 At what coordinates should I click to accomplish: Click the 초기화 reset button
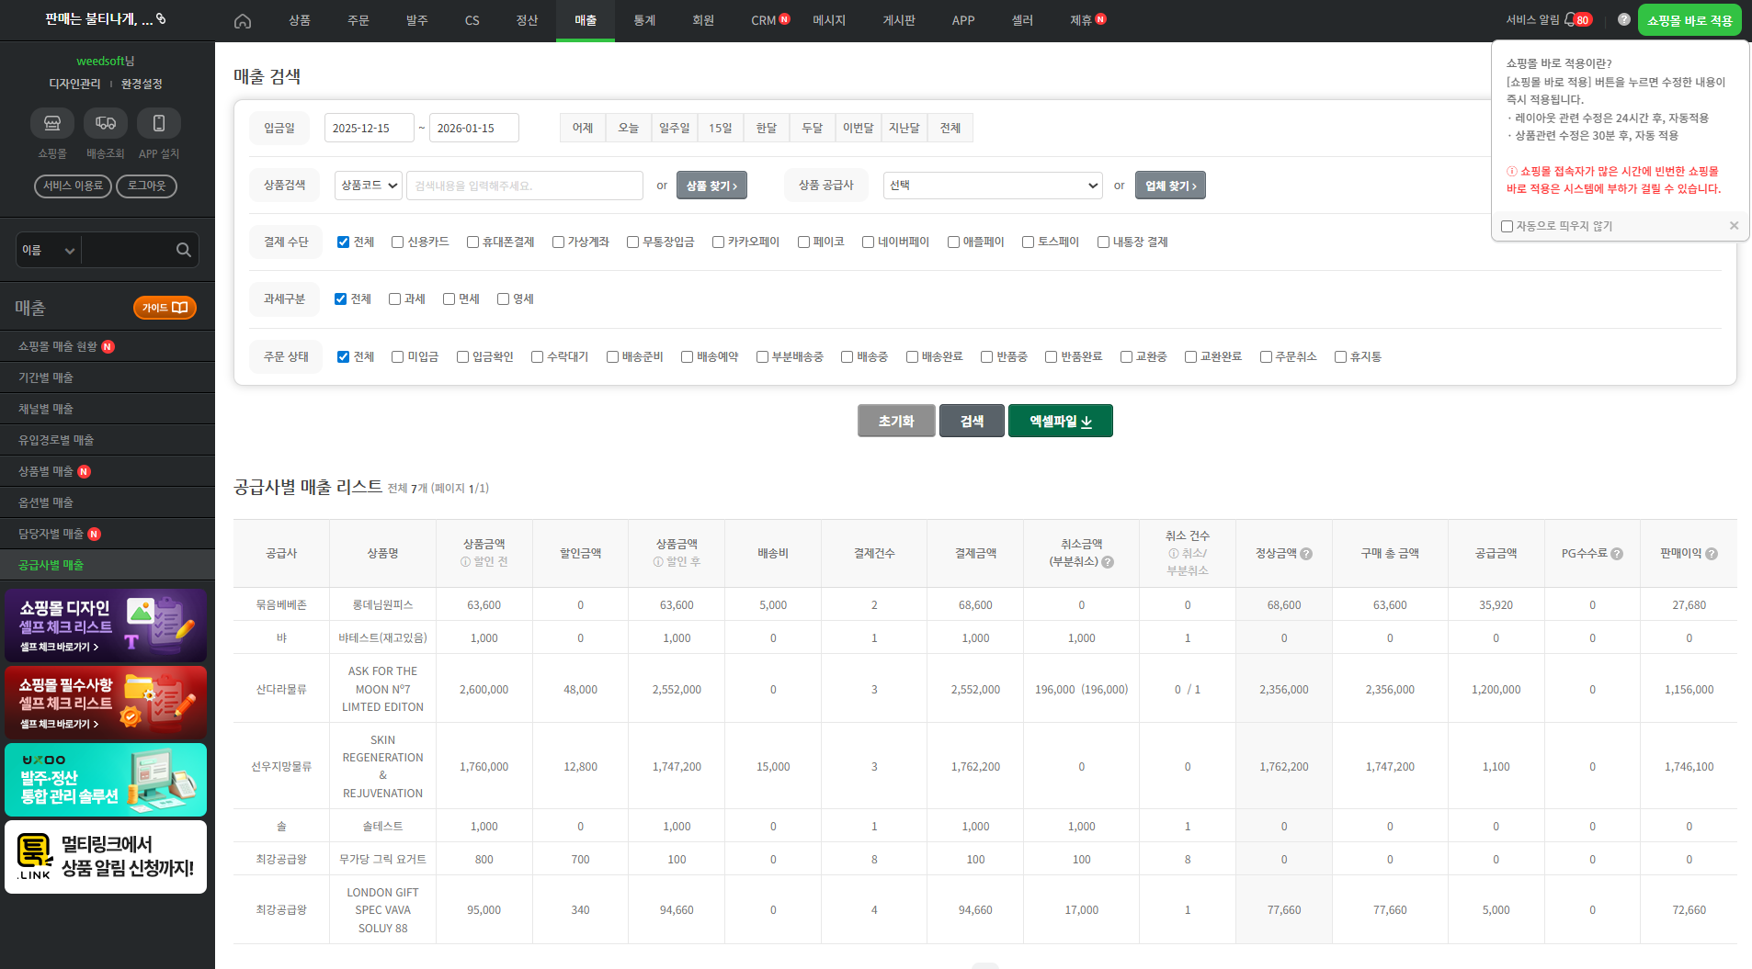(896, 421)
